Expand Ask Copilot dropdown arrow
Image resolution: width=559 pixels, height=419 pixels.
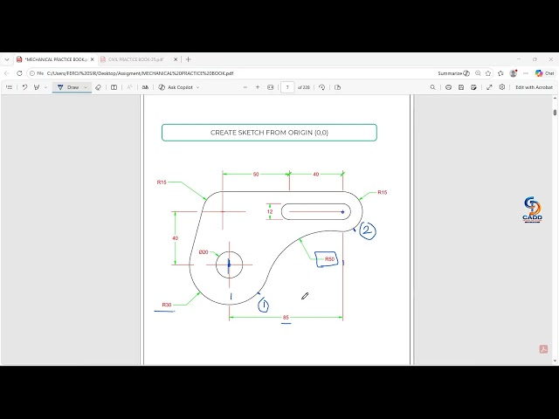[198, 87]
